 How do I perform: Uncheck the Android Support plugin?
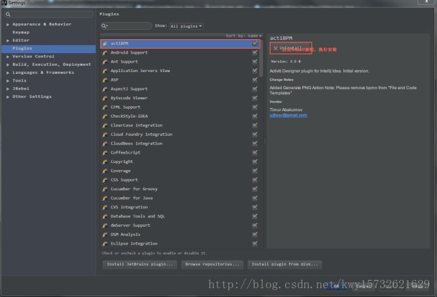(255, 52)
